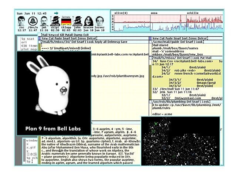Click Paste in the left column tag

[59, 38]
